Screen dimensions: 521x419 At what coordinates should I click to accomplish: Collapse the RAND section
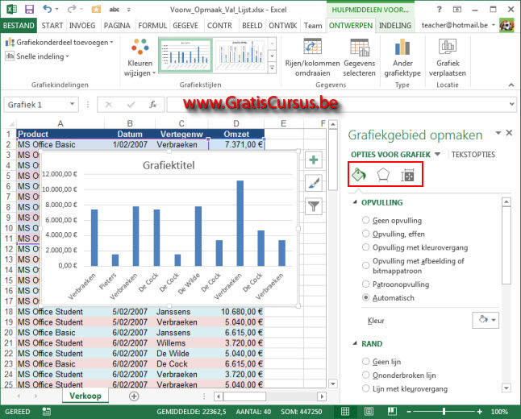355,343
